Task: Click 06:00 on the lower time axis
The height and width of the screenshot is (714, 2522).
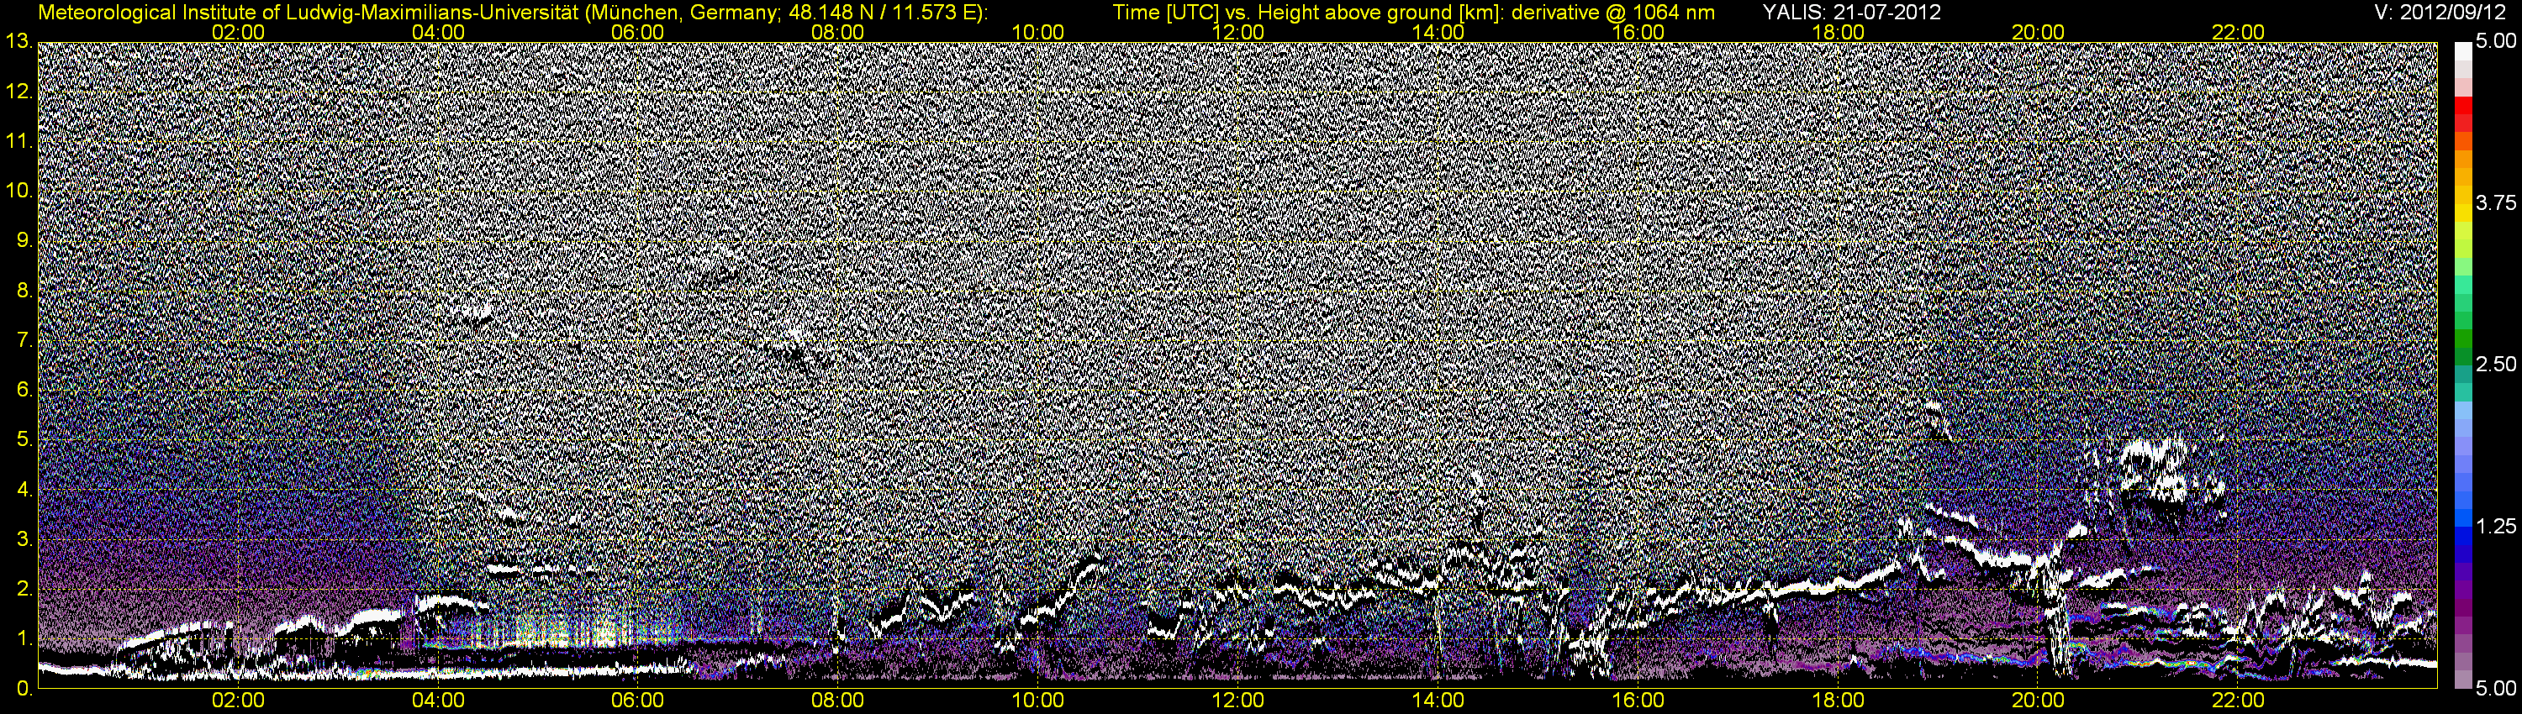Action: point(637,701)
